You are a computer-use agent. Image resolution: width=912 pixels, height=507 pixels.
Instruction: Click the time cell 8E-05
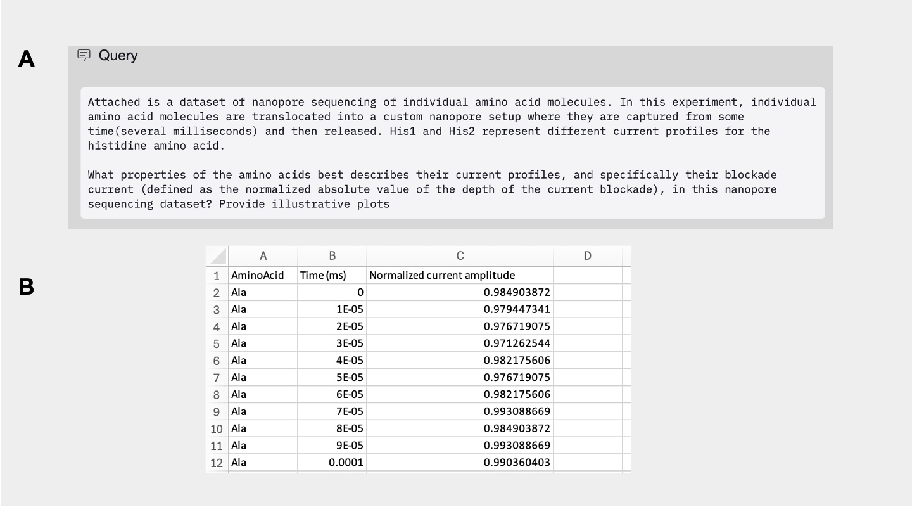coord(332,429)
